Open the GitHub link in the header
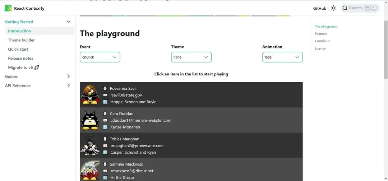The height and width of the screenshot is (181, 388). click(x=319, y=8)
